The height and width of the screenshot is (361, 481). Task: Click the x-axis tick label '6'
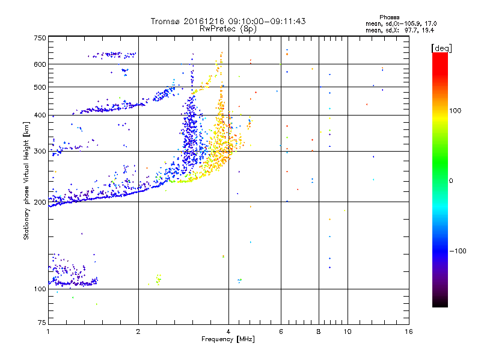click(x=281, y=332)
